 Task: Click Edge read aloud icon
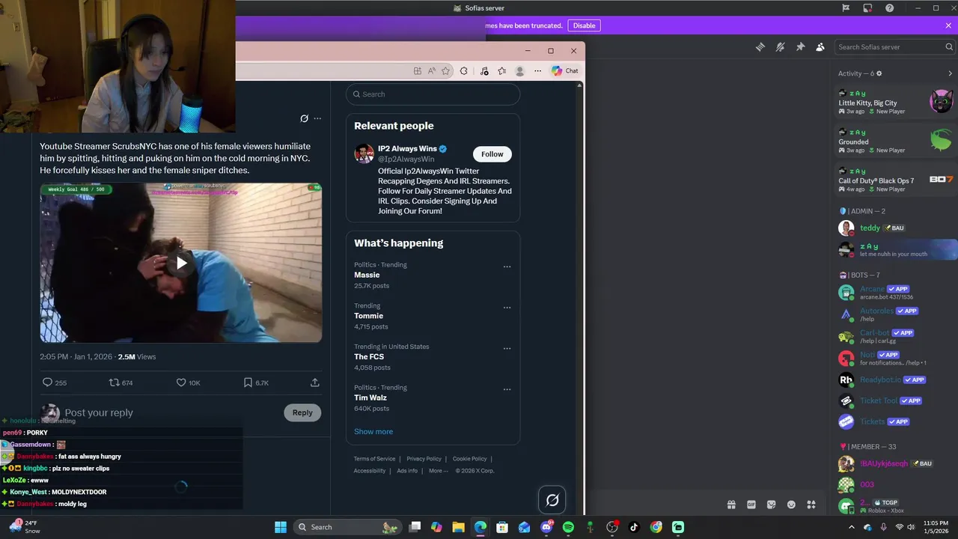coord(432,71)
